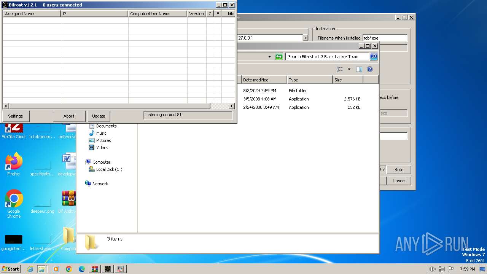Click the volume speaker tray icon
This screenshot has width=487, height=274.
pos(432,269)
